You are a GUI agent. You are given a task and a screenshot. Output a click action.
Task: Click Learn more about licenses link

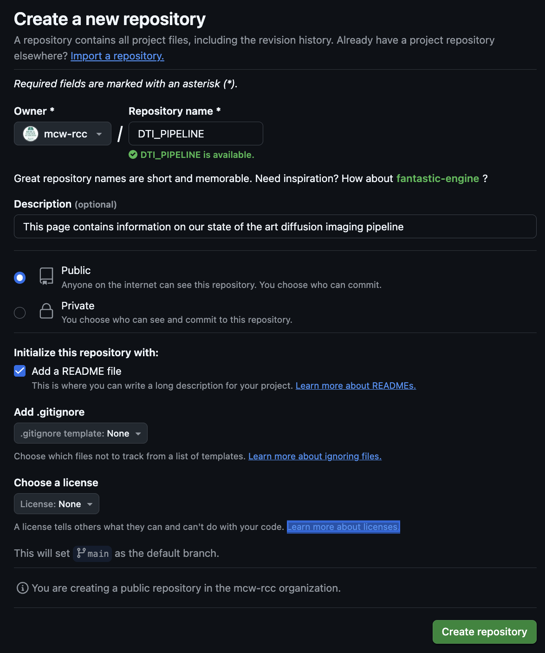point(343,527)
